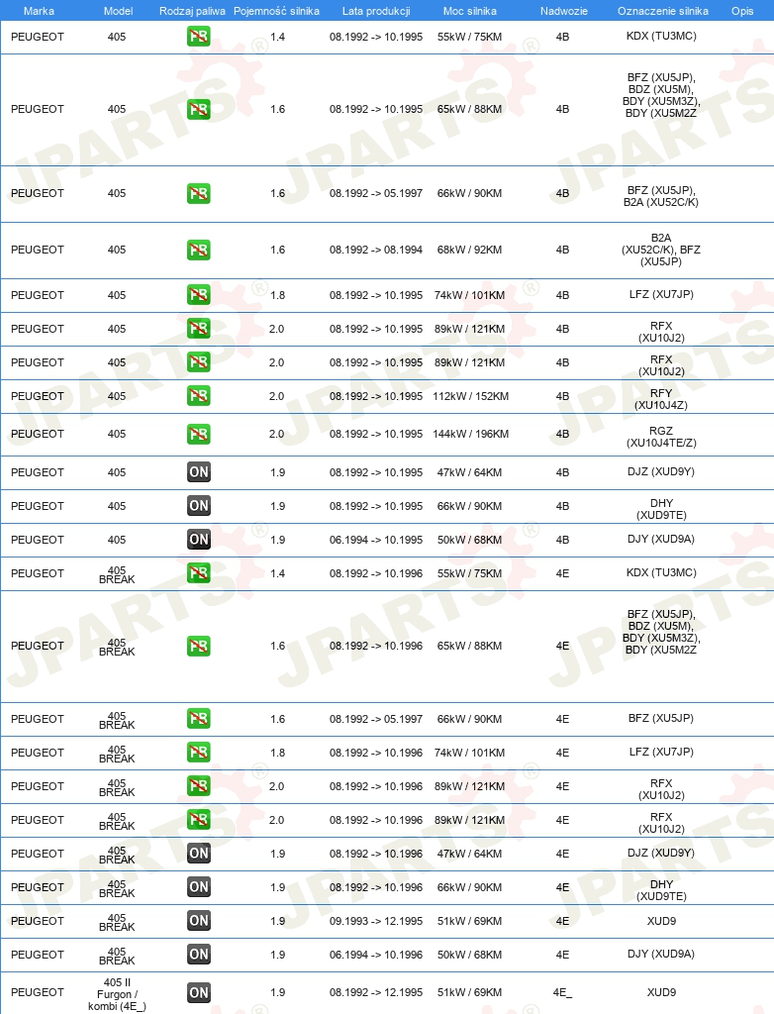Click the '09.1993 -> 12.1995' production years cell
This screenshot has height=1014, width=774.
(376, 921)
